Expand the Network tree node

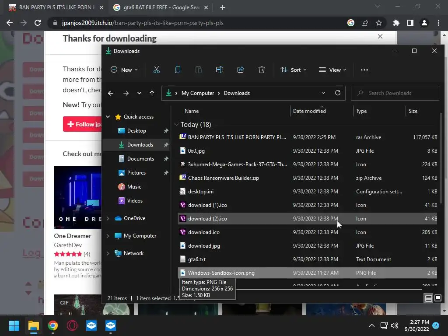coord(108,253)
